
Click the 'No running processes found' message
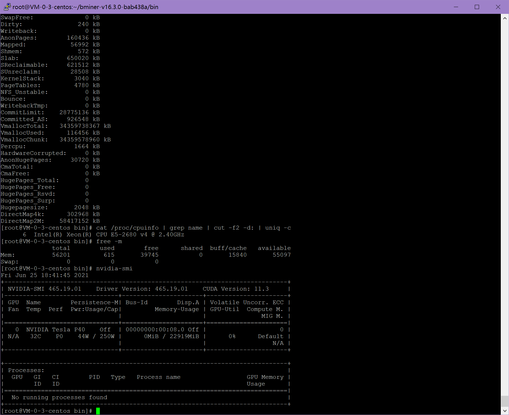59,397
